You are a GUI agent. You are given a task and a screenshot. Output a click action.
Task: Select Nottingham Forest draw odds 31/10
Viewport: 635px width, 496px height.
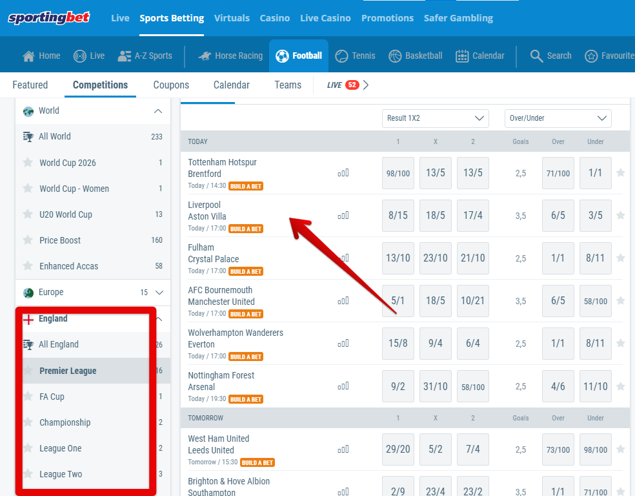pos(436,386)
